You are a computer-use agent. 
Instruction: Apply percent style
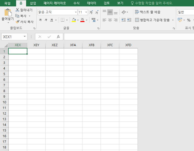[x=189, y=20]
